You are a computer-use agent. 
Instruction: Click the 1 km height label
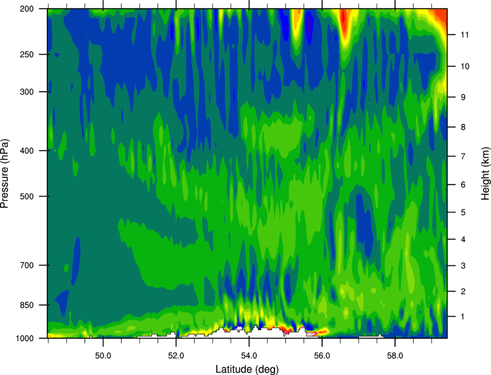[463, 317]
